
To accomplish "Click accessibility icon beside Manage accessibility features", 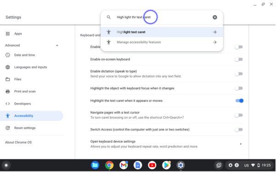I will pos(109,42).
